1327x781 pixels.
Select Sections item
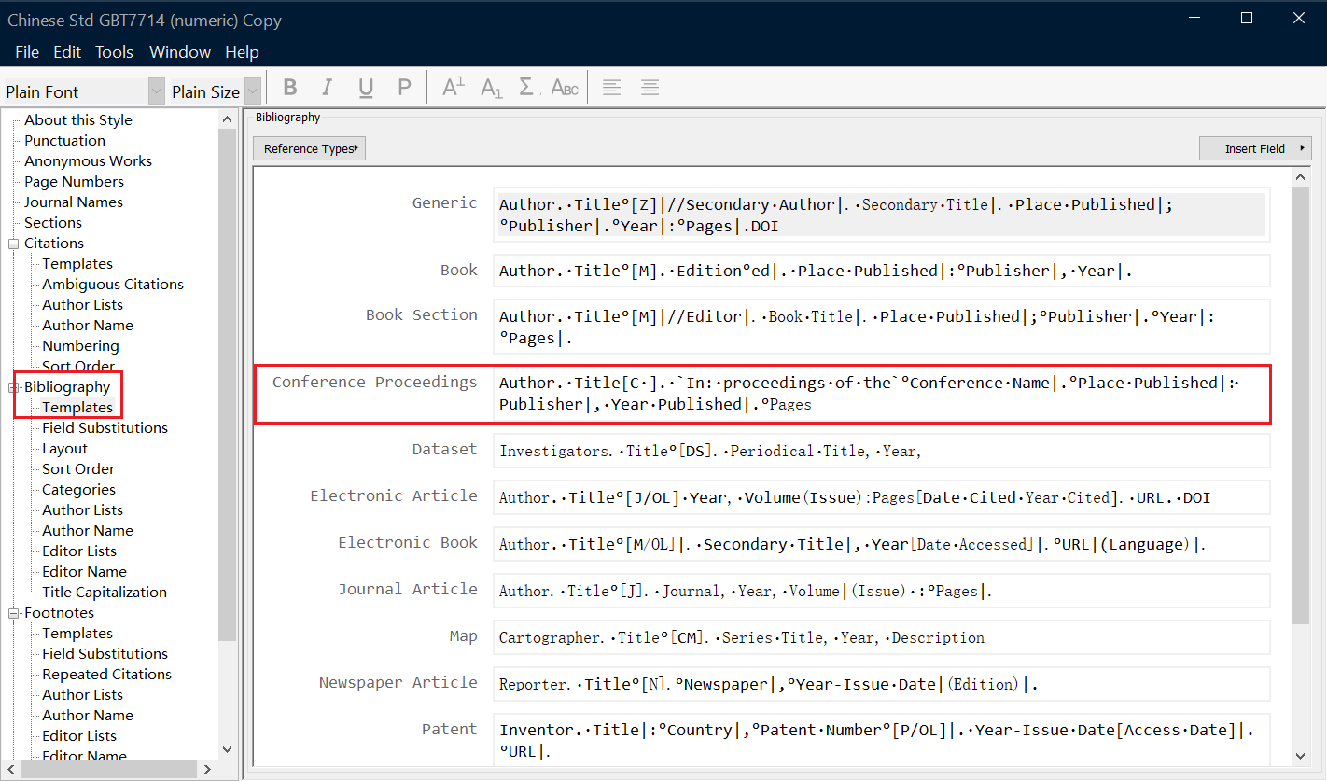53,223
